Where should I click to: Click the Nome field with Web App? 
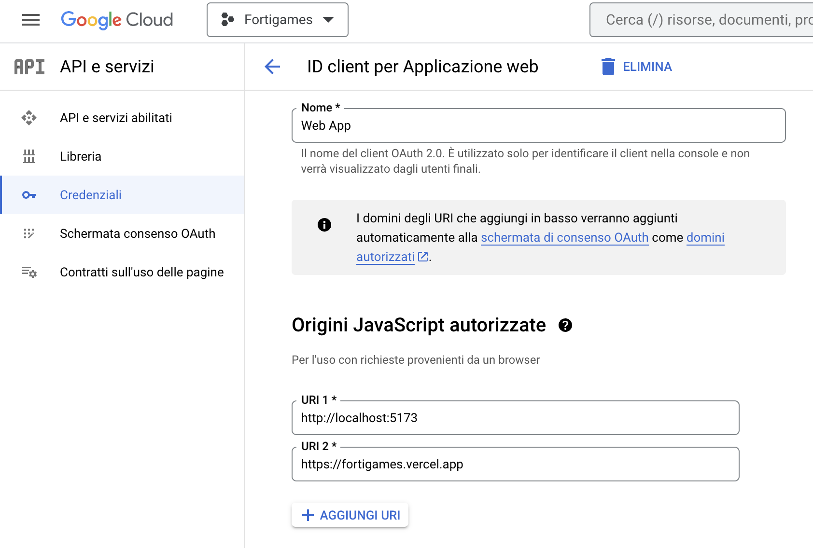pyautogui.click(x=538, y=125)
